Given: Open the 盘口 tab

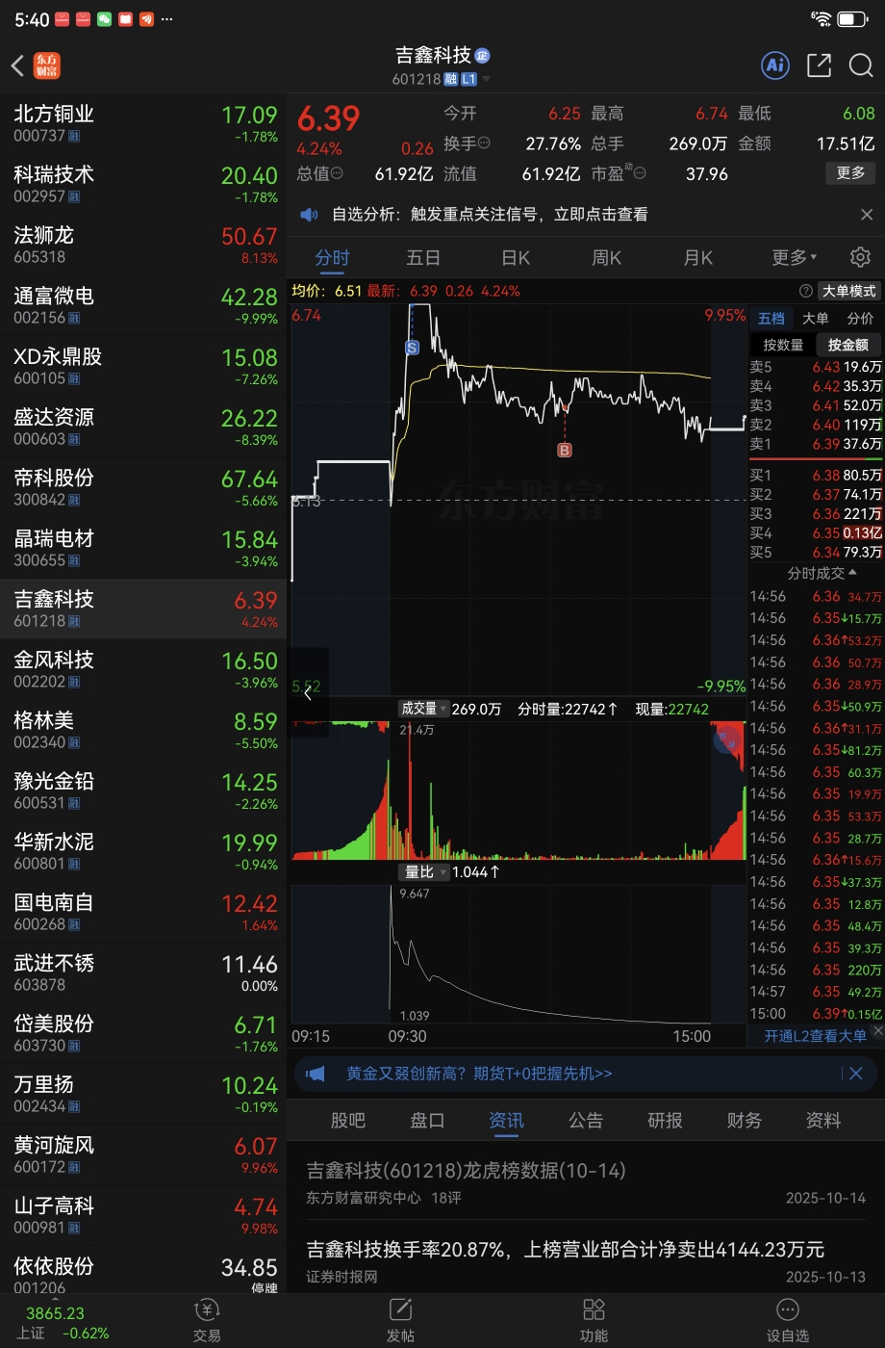Looking at the screenshot, I should [427, 1120].
